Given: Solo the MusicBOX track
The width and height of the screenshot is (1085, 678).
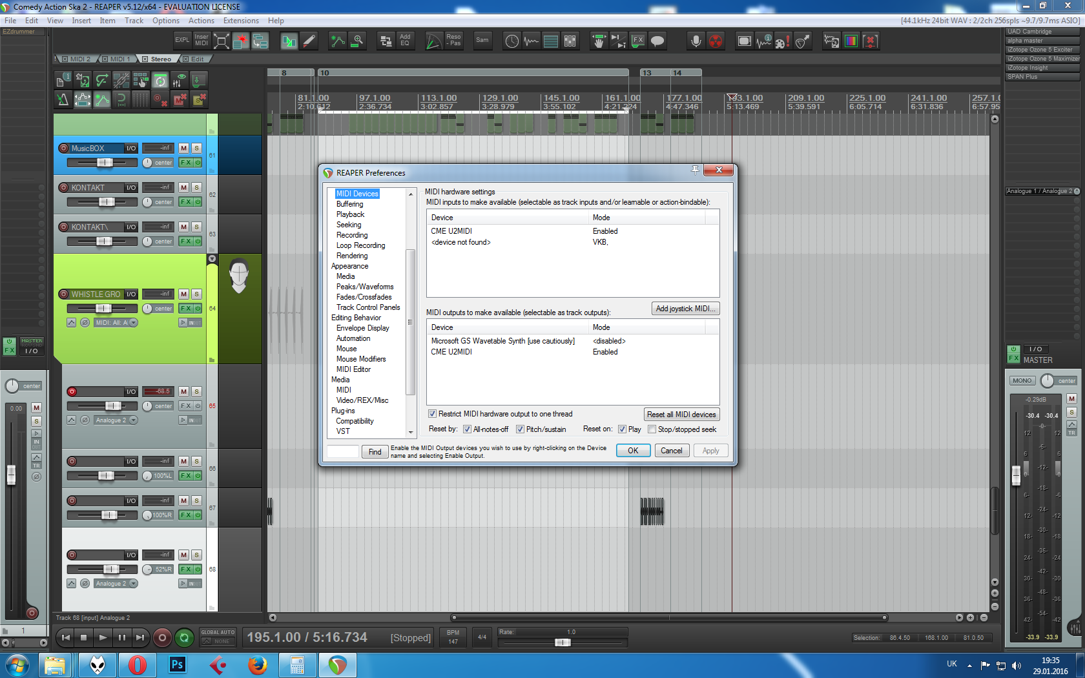Looking at the screenshot, I should click(x=197, y=149).
